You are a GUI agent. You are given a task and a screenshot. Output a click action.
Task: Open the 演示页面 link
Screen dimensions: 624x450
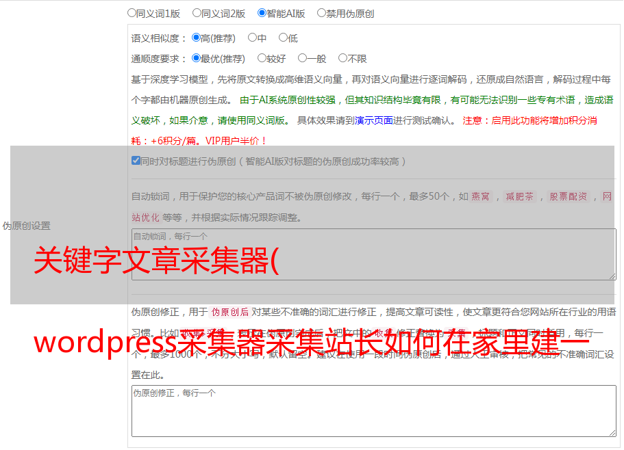coord(374,121)
